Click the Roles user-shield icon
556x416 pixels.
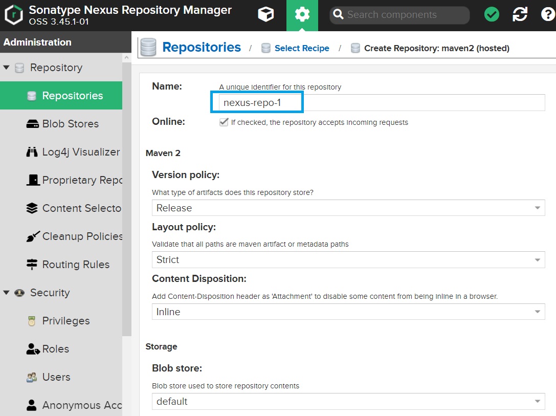[x=33, y=349]
